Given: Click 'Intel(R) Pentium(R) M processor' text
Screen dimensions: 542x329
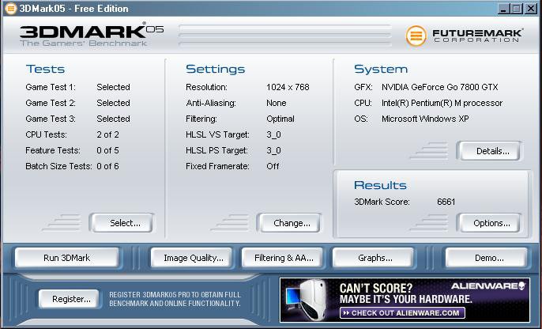Looking at the screenshot, I should coord(442,103).
